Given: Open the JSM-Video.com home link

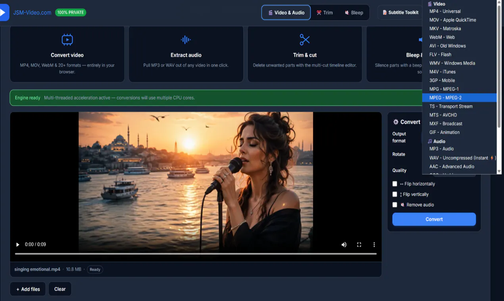Looking at the screenshot, I should 32,13.
